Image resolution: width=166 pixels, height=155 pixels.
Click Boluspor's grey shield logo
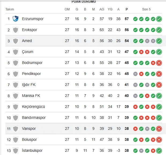coord(16,139)
